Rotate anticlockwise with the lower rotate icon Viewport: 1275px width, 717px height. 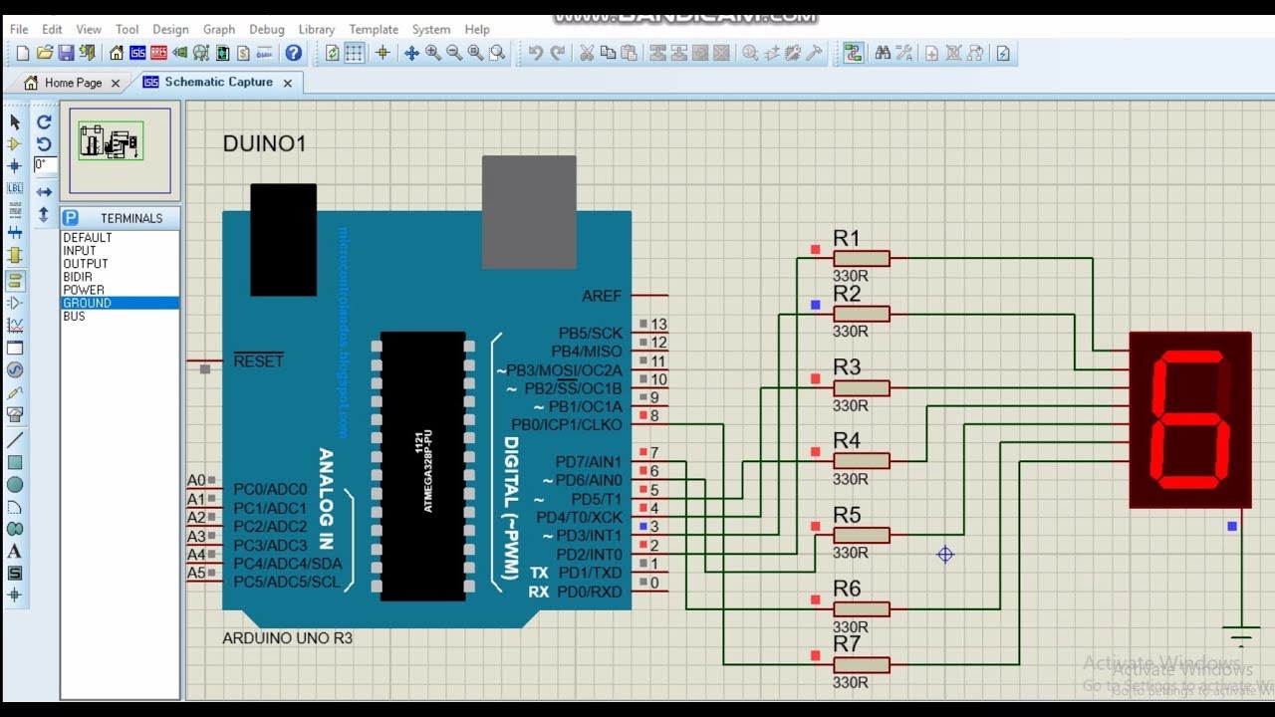point(44,143)
